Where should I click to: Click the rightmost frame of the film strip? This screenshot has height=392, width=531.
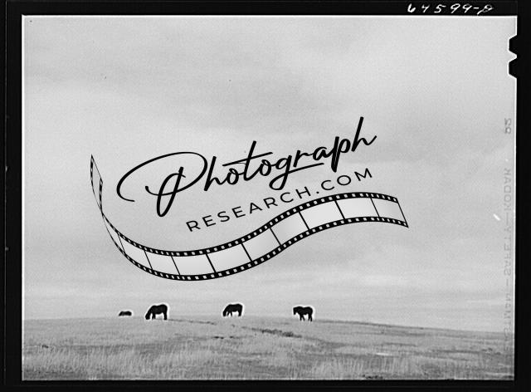tap(387, 210)
